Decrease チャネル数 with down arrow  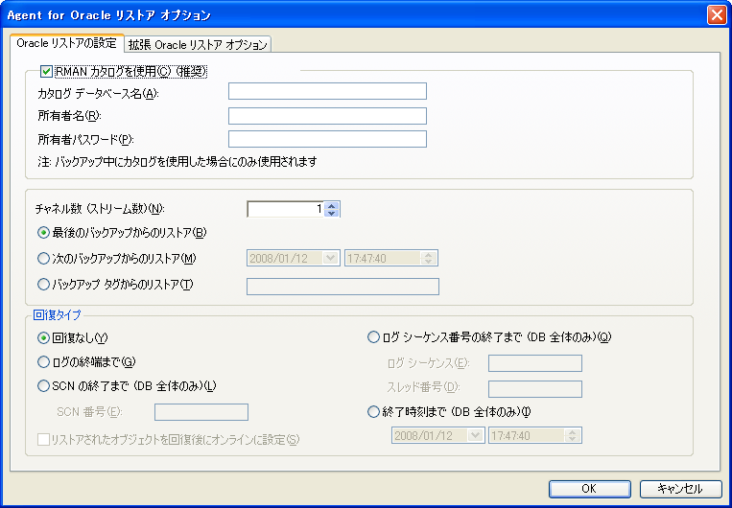pos(331,213)
